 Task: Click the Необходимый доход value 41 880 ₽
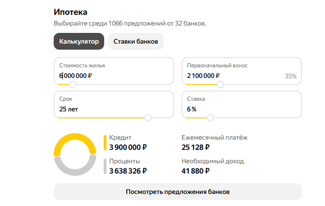(196, 171)
